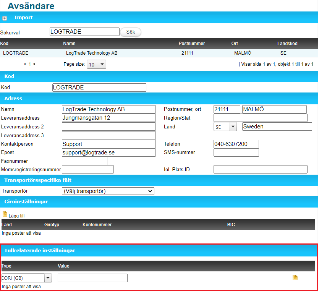Click the Telefon input field

(x=236, y=144)
